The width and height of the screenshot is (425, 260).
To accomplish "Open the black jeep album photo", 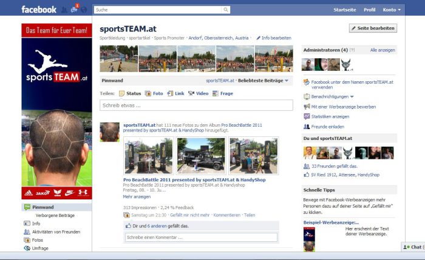I will [201, 156].
